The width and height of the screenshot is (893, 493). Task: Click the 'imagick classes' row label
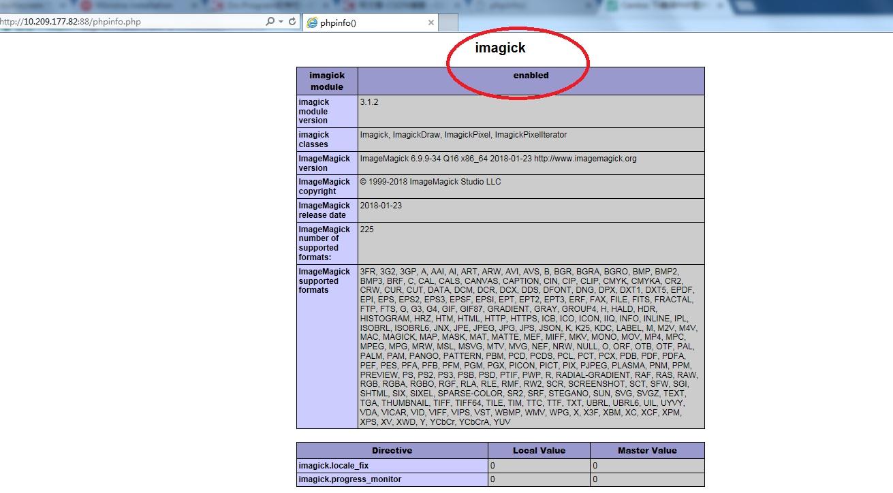327,140
